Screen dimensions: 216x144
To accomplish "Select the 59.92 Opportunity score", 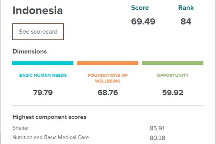I will pos(173,93).
